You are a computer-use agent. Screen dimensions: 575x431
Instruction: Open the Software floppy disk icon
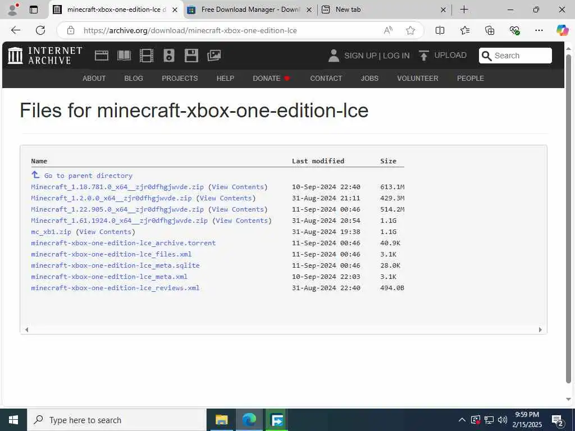(191, 56)
